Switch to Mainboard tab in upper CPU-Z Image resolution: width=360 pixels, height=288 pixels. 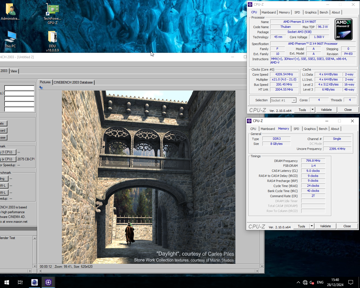(x=269, y=12)
